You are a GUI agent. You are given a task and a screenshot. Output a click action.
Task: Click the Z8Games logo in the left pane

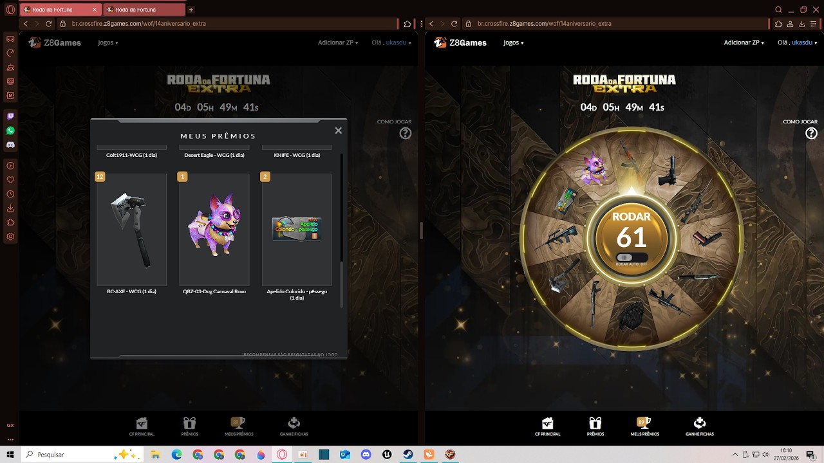54,42
